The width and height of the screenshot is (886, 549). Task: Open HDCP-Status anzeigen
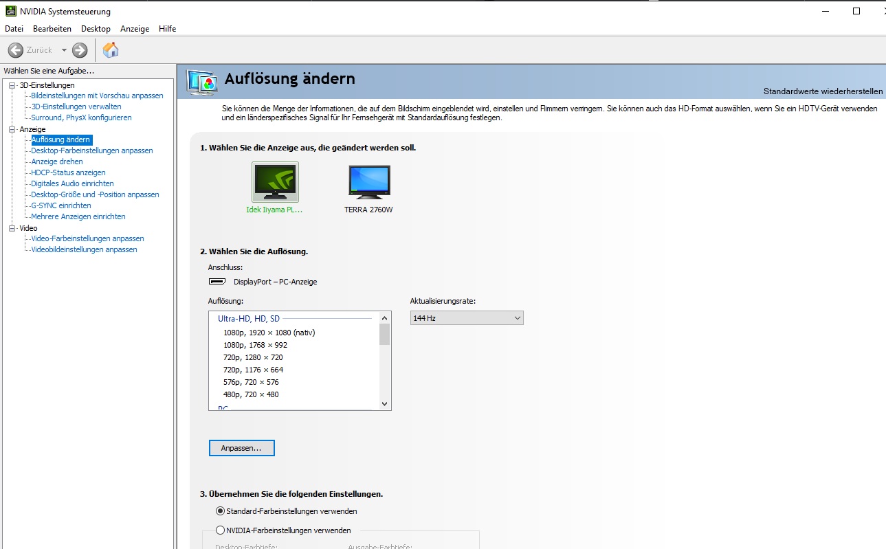pyautogui.click(x=68, y=172)
